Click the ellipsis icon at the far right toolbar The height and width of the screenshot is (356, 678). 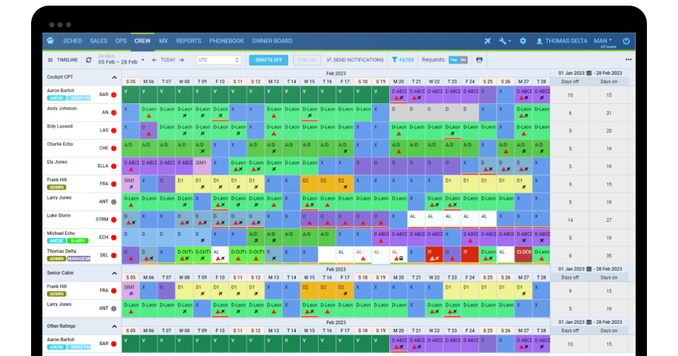tap(629, 59)
